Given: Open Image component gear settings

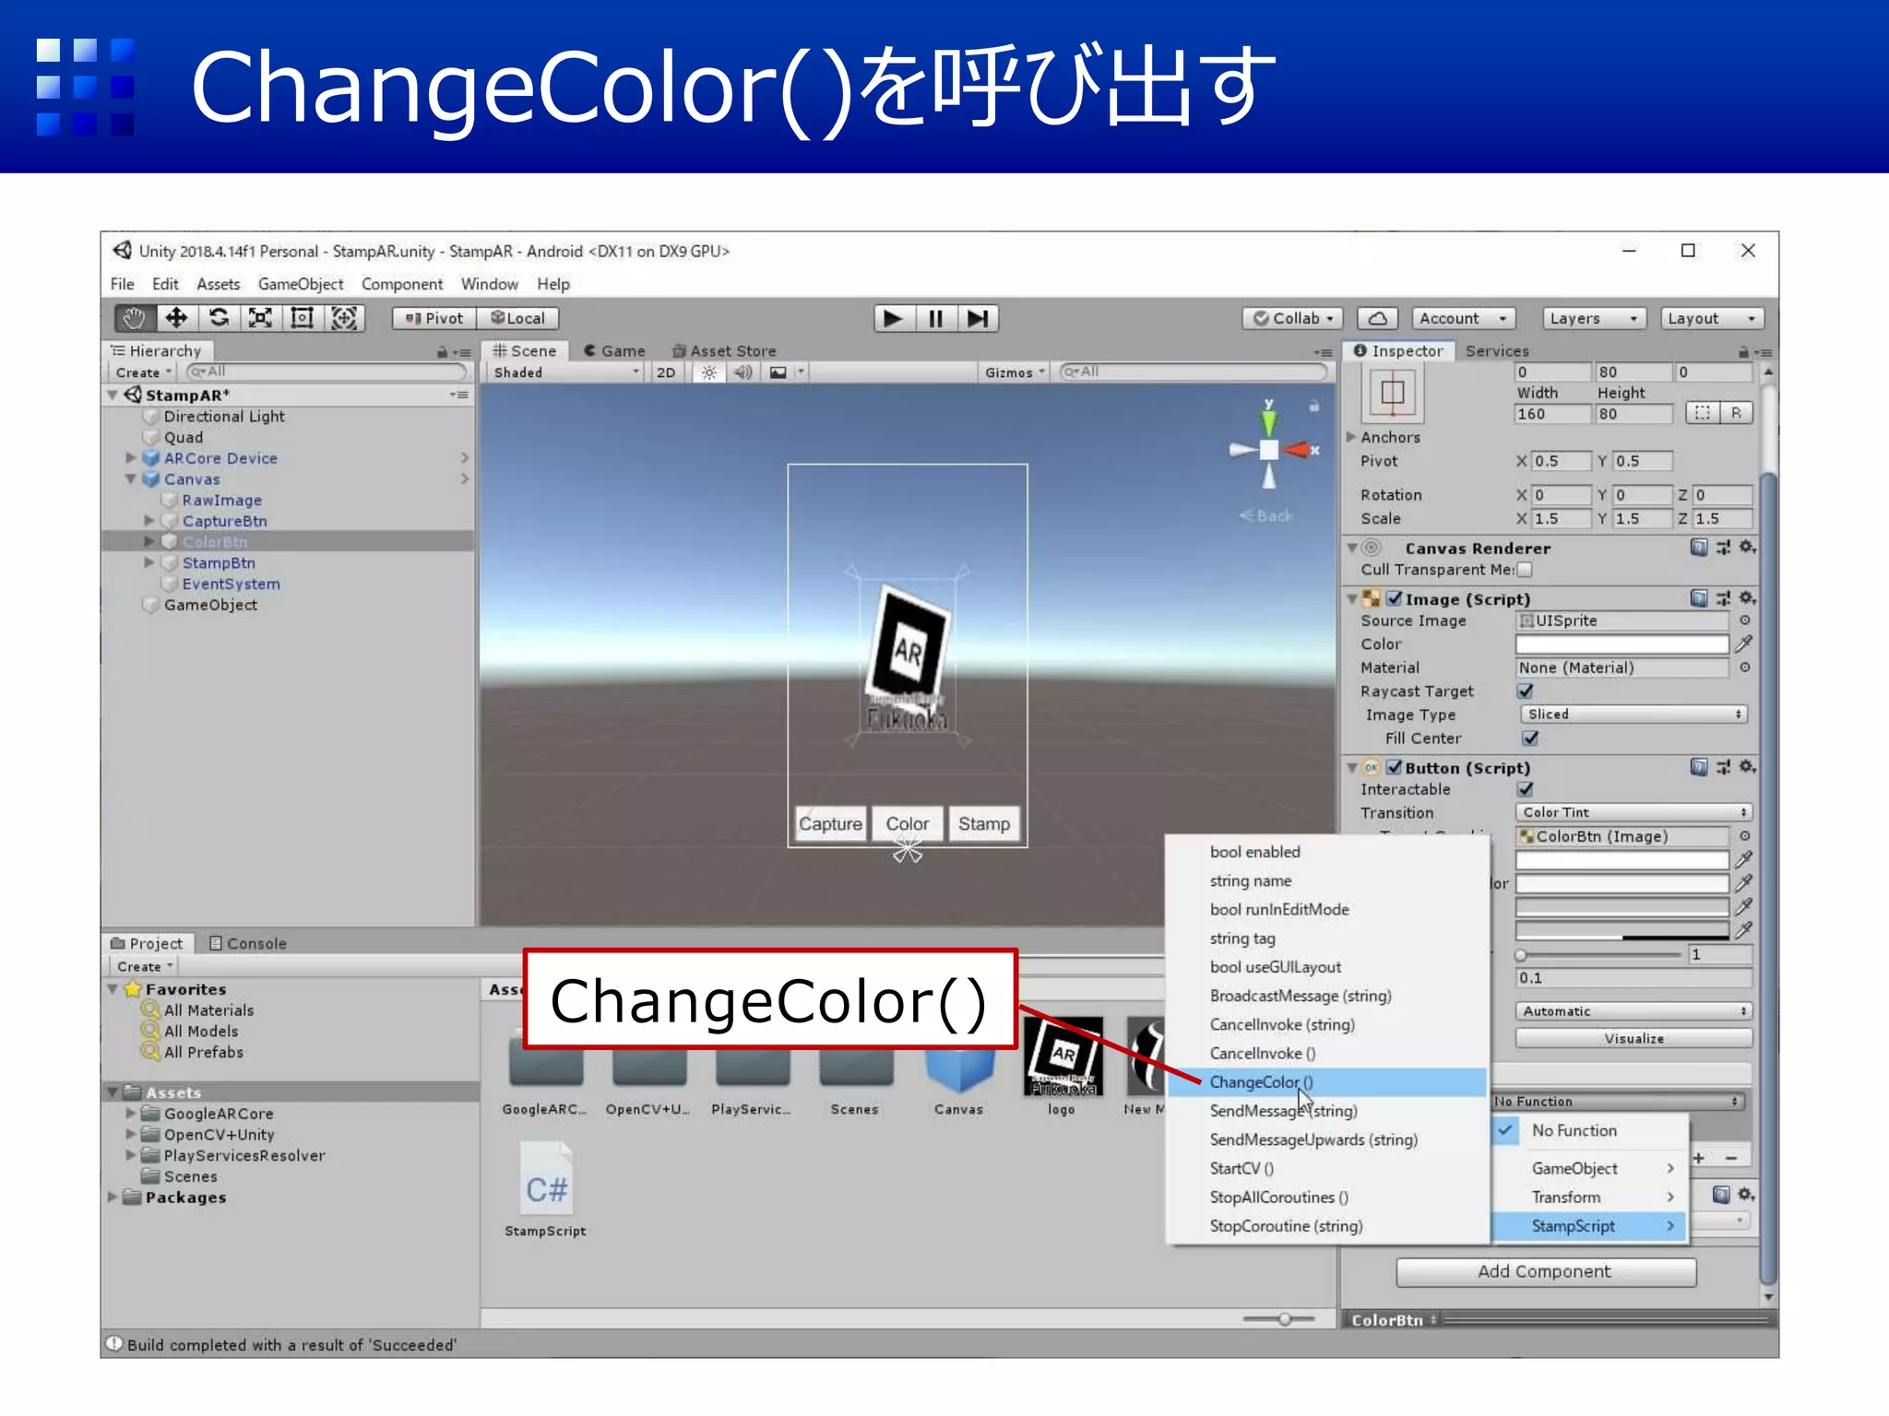Looking at the screenshot, I should [1747, 598].
